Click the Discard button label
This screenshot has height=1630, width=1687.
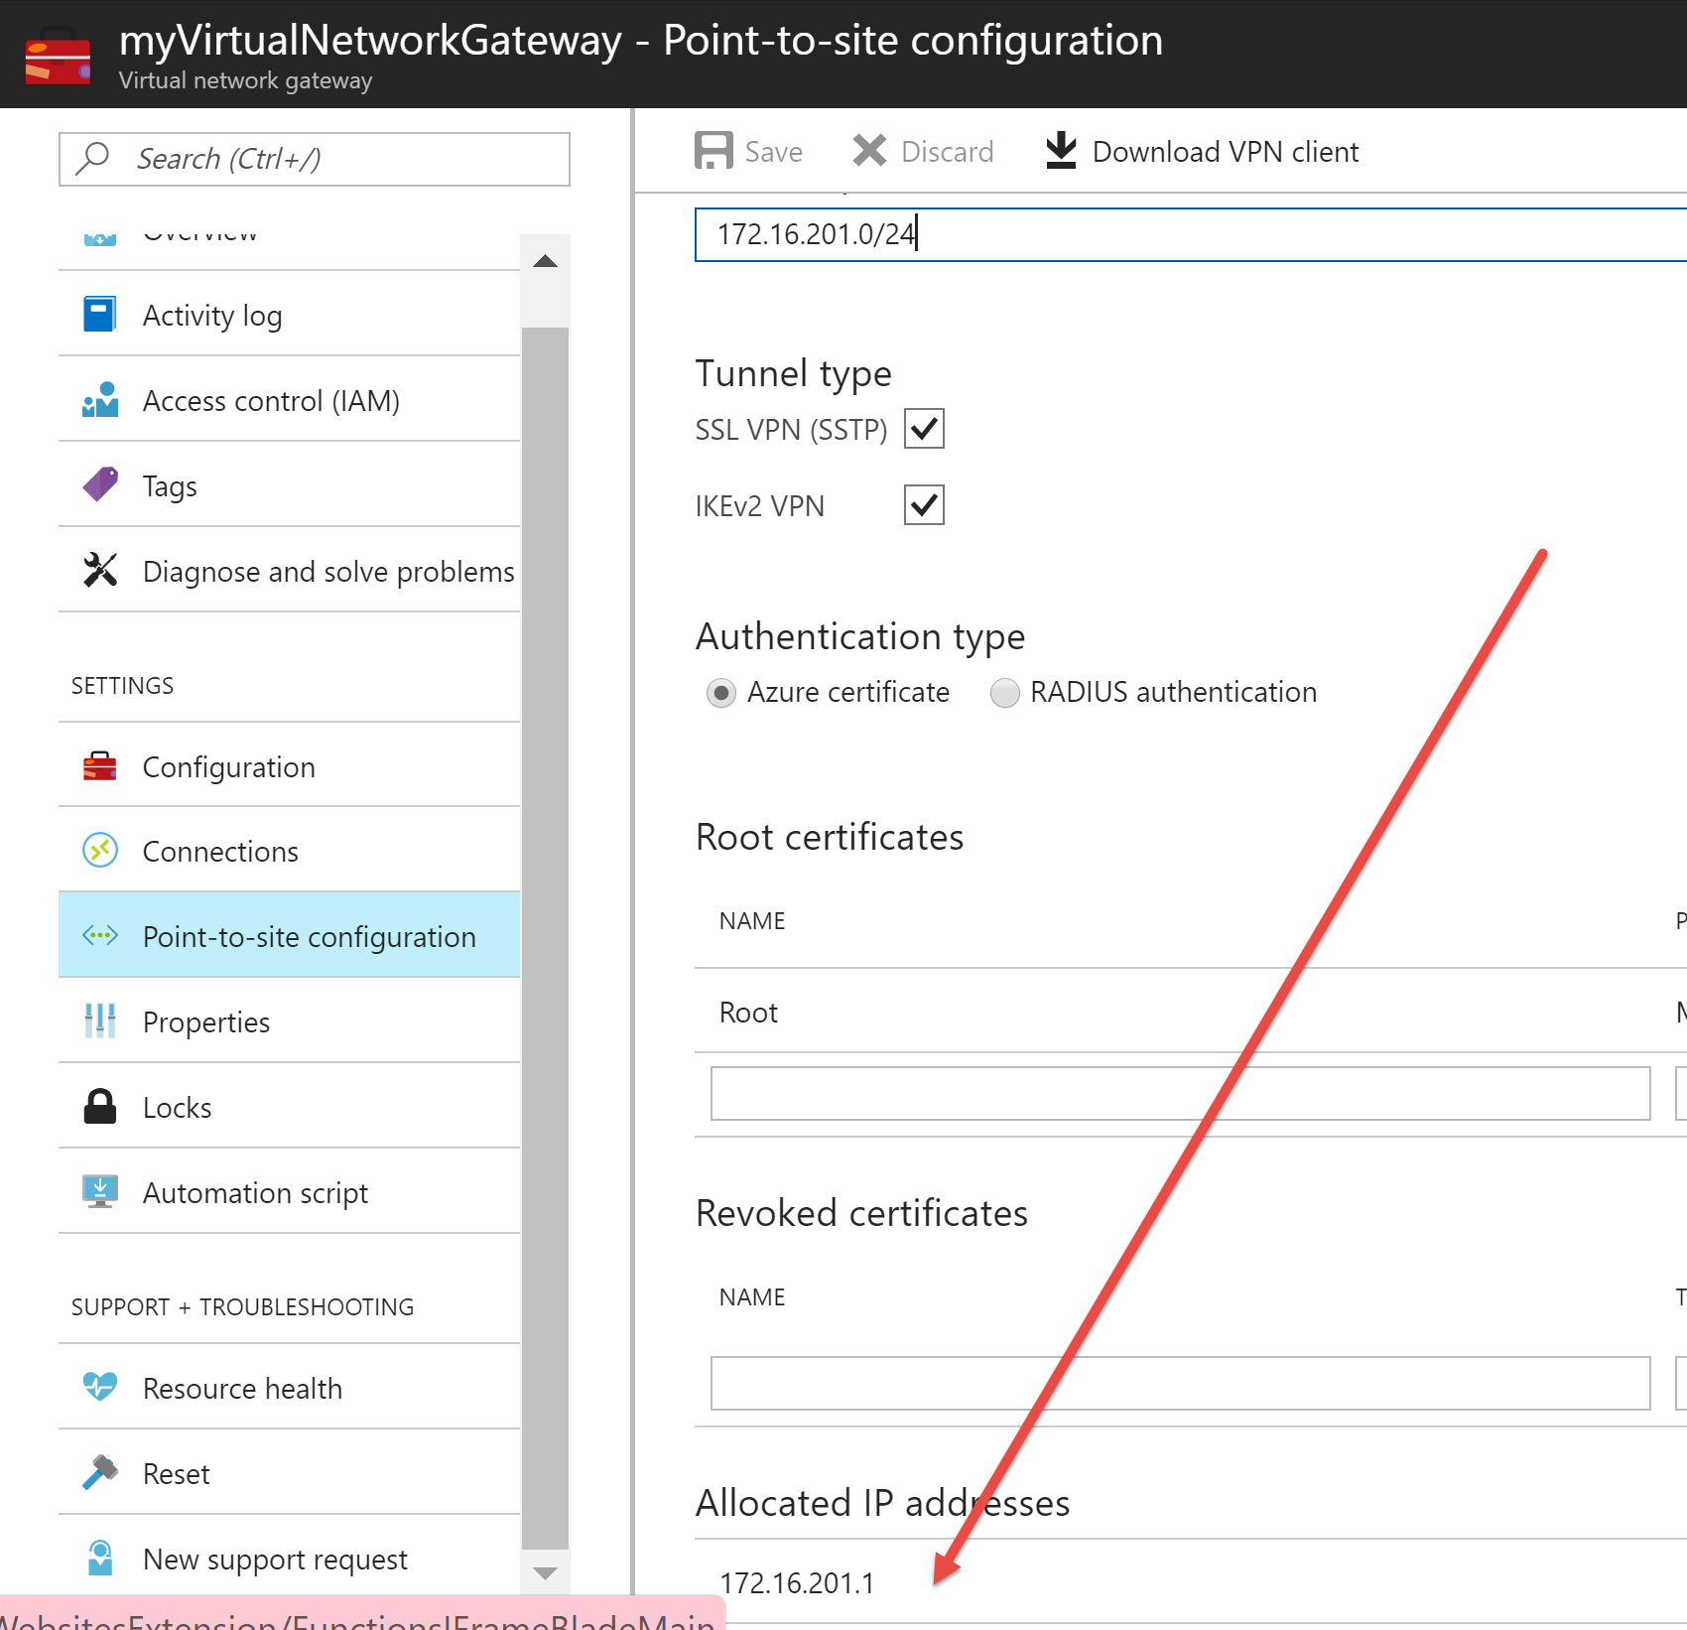(947, 152)
